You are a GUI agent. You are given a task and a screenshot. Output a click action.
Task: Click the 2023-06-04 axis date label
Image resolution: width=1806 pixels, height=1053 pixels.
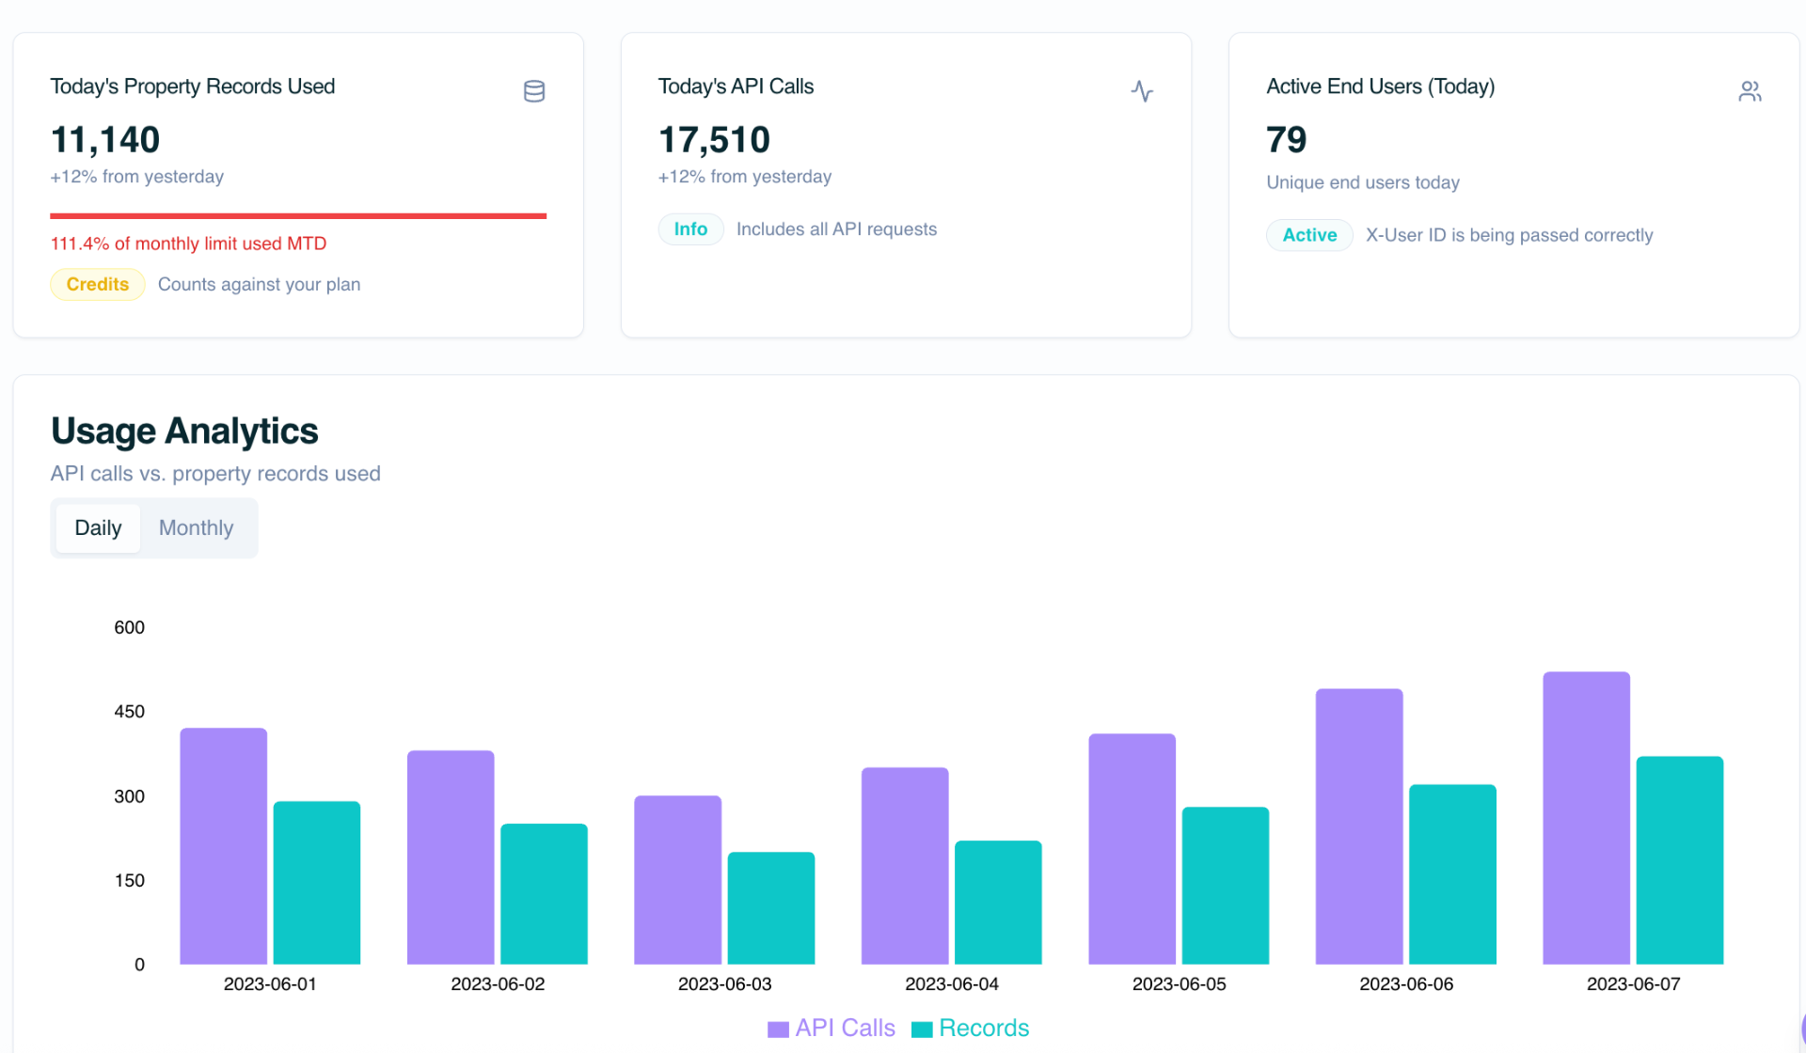[x=952, y=984]
